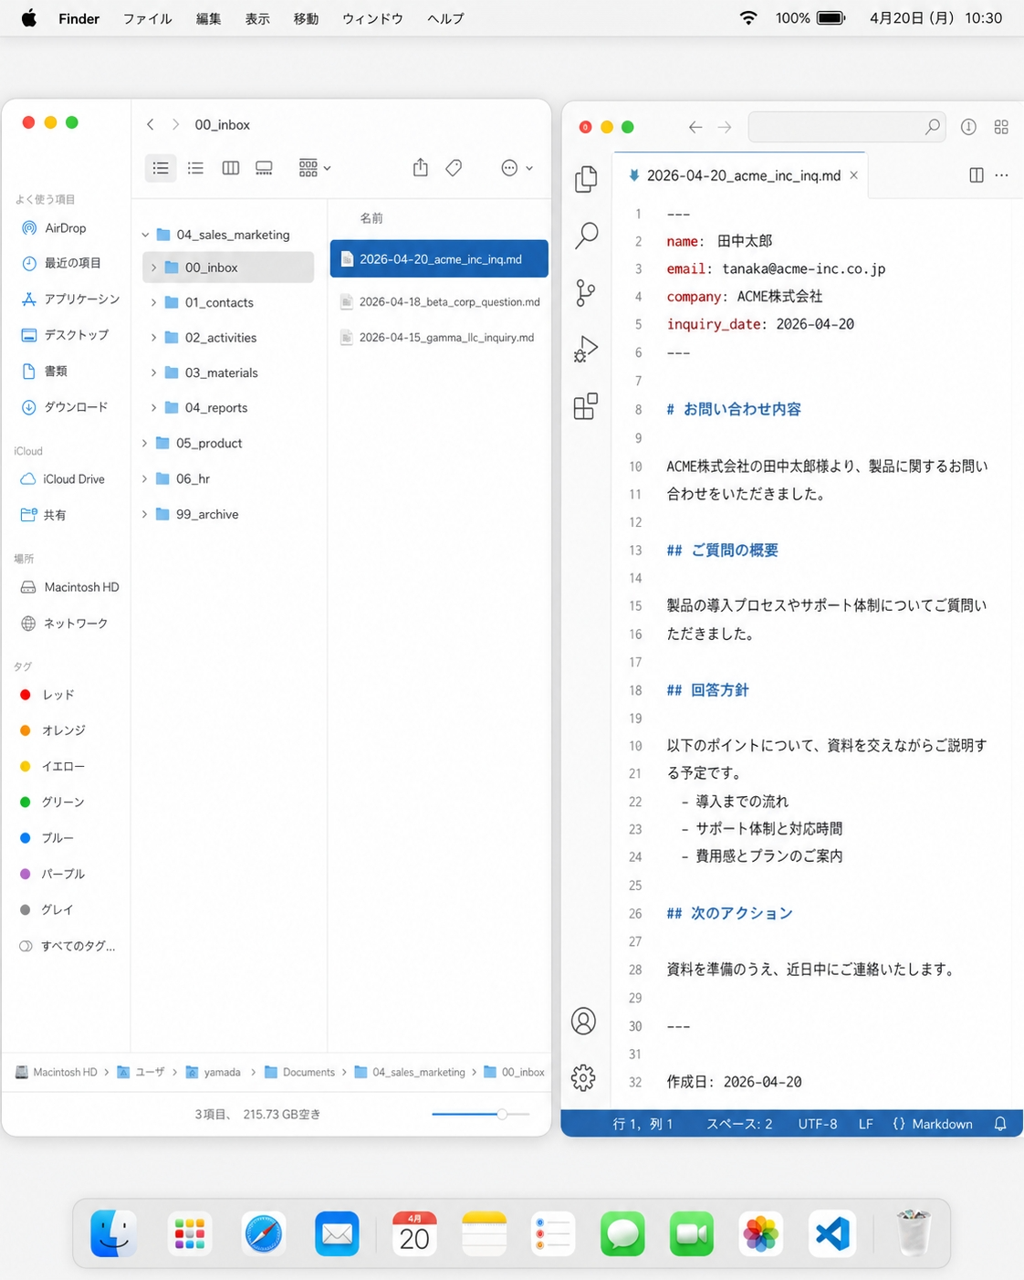Open the ウィンドウ menu
The width and height of the screenshot is (1024, 1280).
click(372, 18)
